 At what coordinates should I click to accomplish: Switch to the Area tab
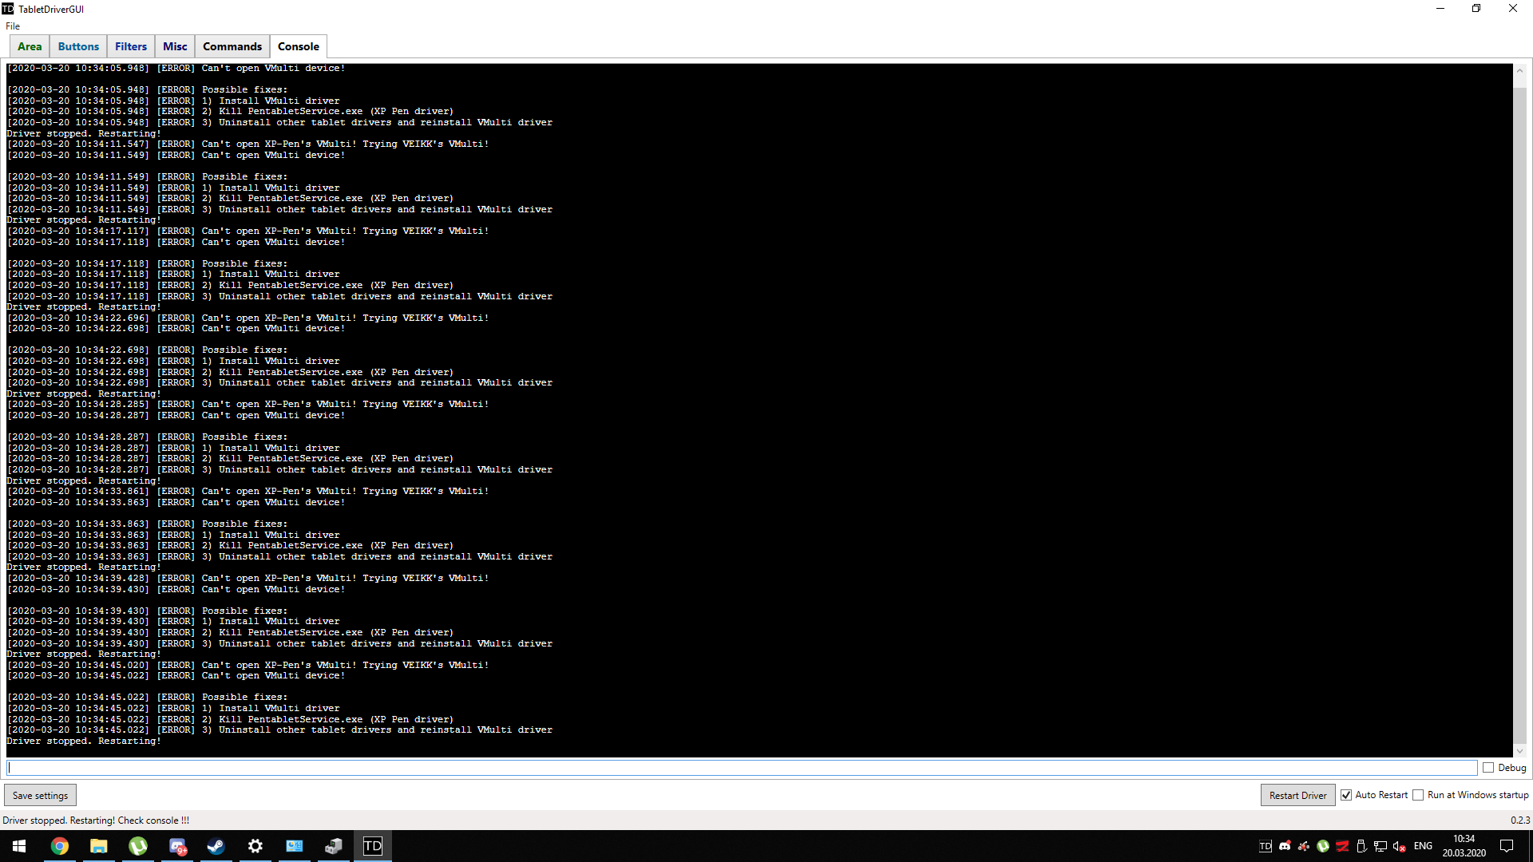[x=30, y=46]
